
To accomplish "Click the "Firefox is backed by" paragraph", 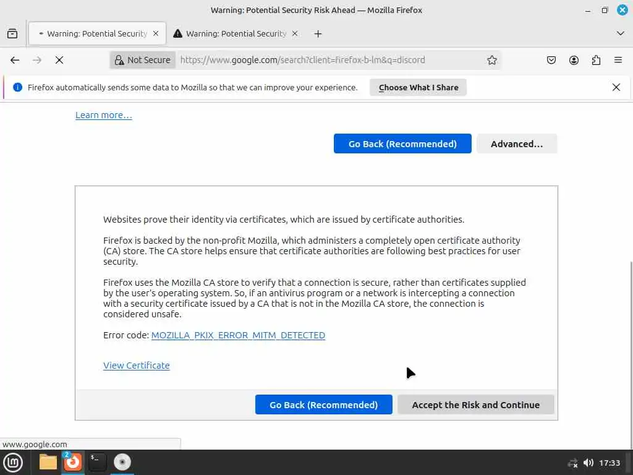I will pos(312,251).
